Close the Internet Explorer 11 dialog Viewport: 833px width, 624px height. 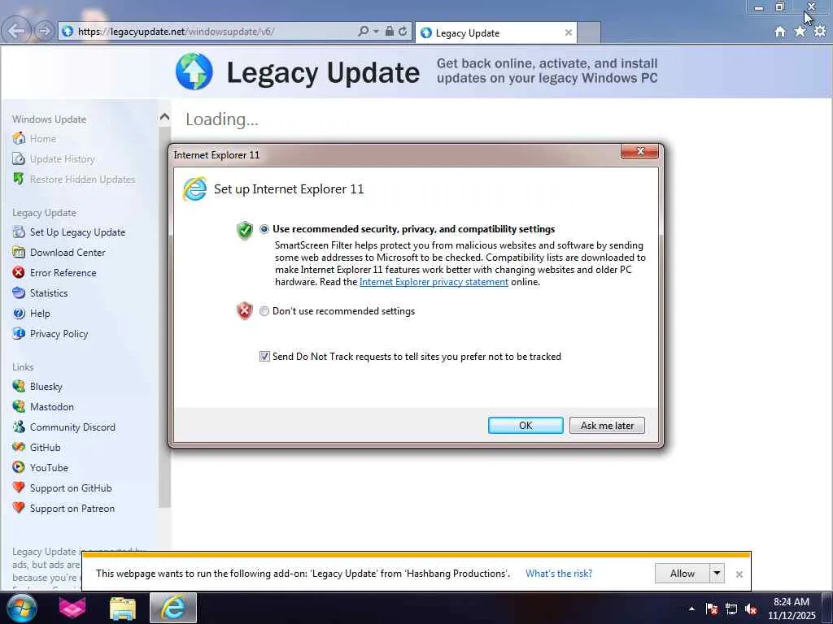(x=639, y=152)
